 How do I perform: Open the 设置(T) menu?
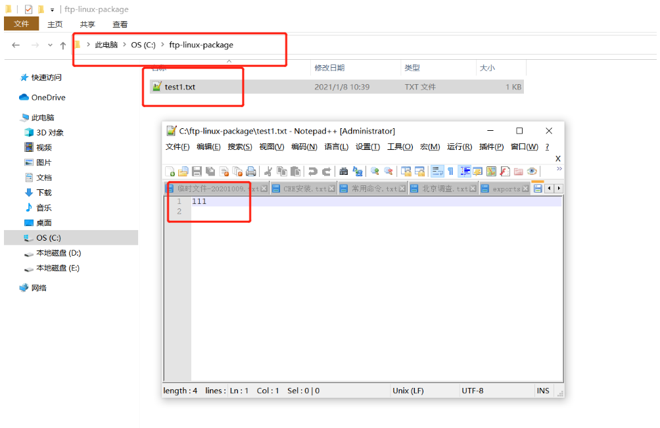(x=368, y=147)
